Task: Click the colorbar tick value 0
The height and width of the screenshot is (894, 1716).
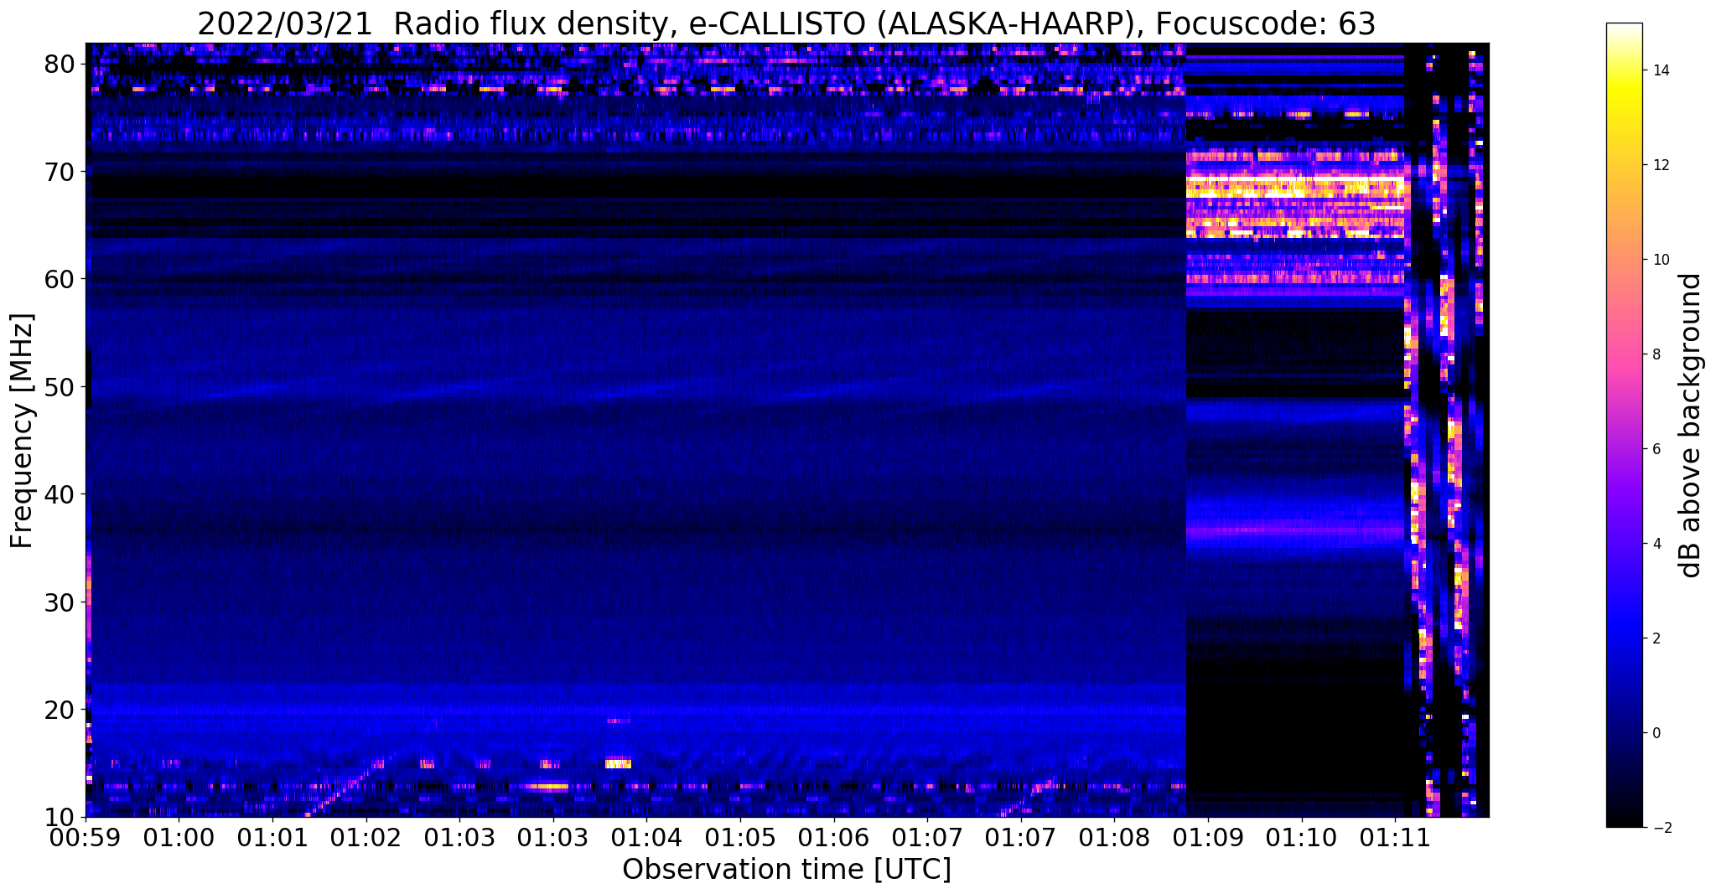Action: click(x=1656, y=733)
